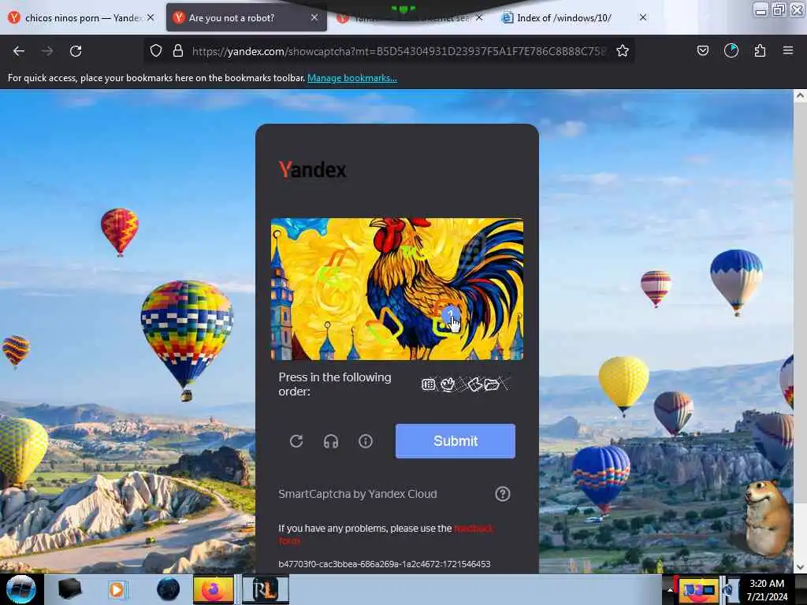807x605 pixels.
Task: Click the colorful system tray icon
Action: pyautogui.click(x=698, y=590)
